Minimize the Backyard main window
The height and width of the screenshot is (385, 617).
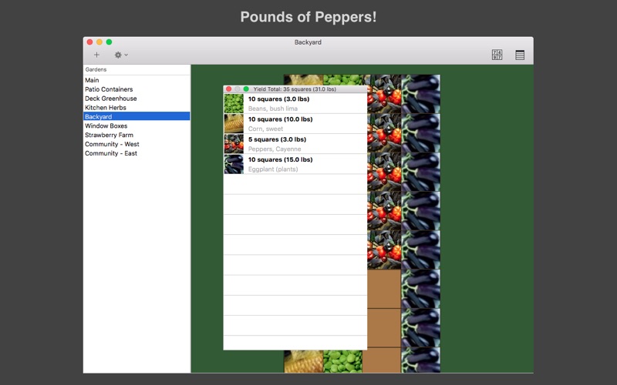tap(99, 42)
